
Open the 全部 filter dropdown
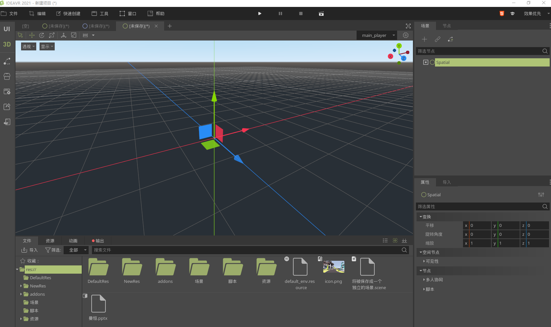click(x=76, y=250)
